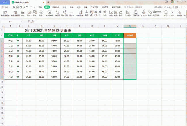The height and width of the screenshot is (126, 187).
Task: Undo the last action
Action: coord(27,7)
